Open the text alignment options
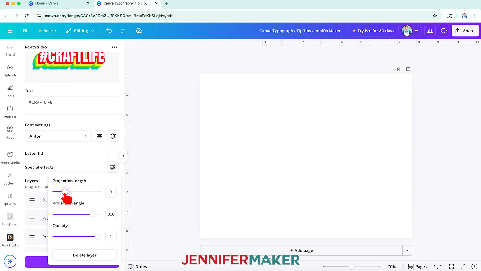Screen dimensions: 481x271 (99, 136)
